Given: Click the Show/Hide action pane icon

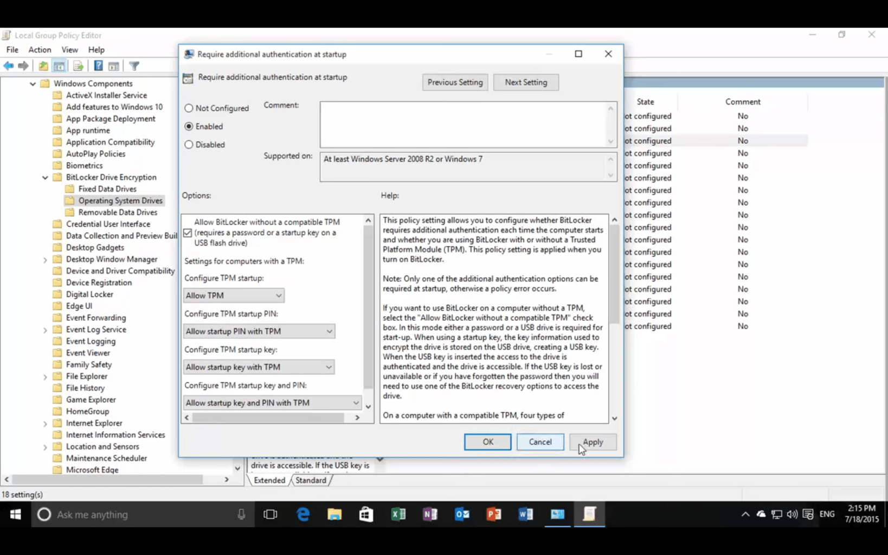Looking at the screenshot, I should 114,66.
